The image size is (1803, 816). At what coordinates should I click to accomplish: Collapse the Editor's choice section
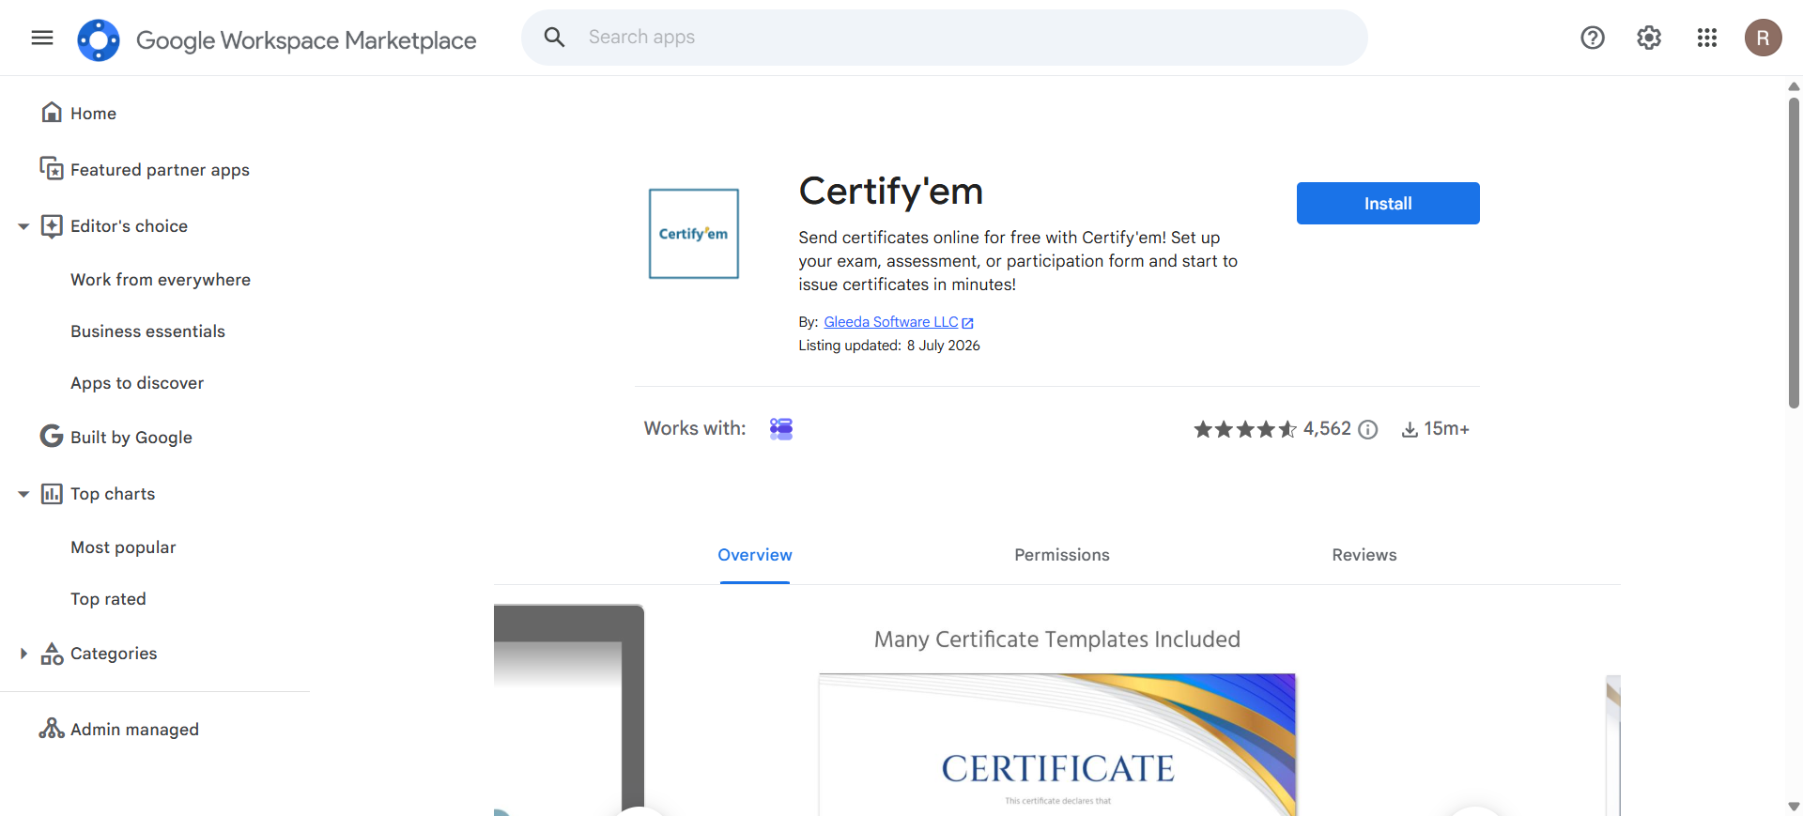[23, 226]
